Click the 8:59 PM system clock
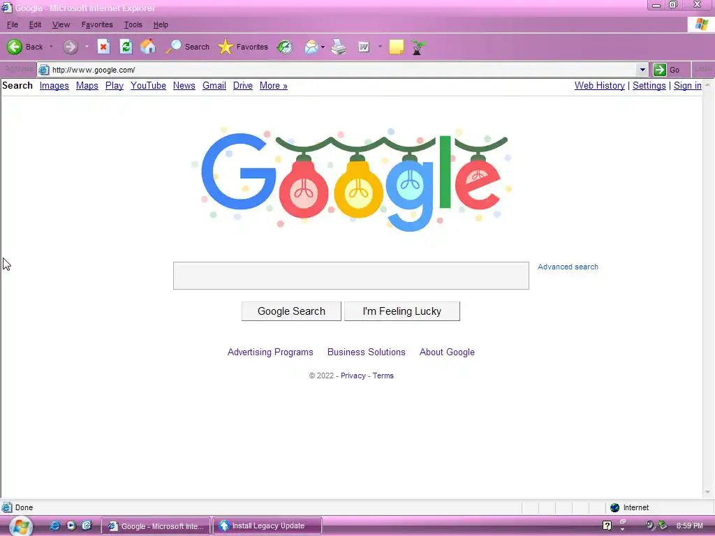 coord(689,526)
